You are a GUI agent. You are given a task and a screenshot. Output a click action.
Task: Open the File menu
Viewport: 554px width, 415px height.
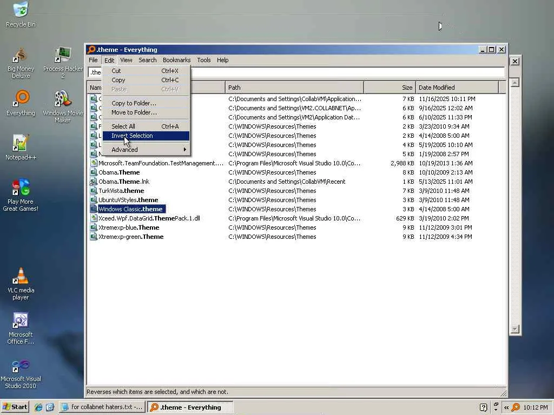(93, 60)
